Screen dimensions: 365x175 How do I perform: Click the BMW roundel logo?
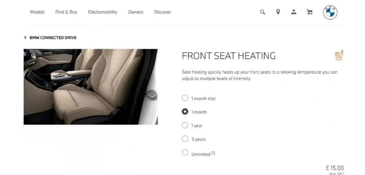point(330,12)
